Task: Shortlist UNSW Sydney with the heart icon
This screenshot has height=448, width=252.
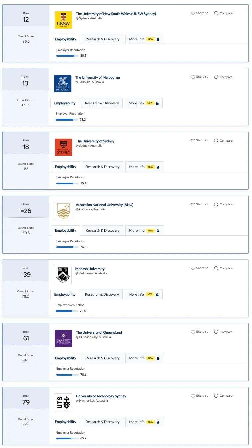Action: pyautogui.click(x=193, y=13)
